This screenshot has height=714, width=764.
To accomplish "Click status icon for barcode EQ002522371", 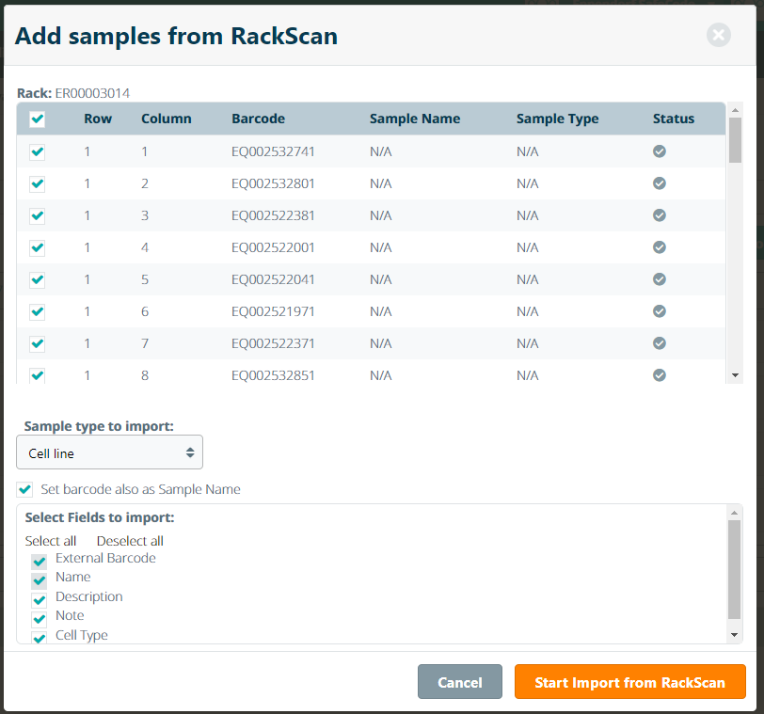I will click(660, 343).
